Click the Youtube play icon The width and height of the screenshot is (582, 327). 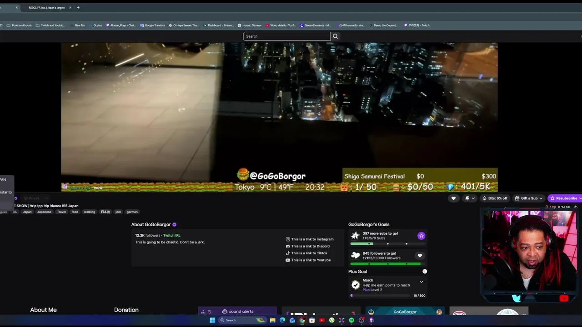[x=288, y=260]
